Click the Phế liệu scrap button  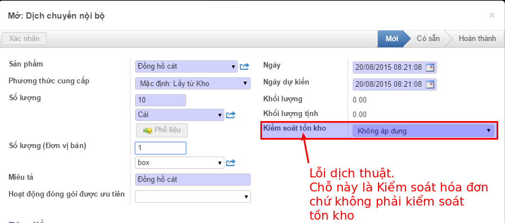(161, 131)
